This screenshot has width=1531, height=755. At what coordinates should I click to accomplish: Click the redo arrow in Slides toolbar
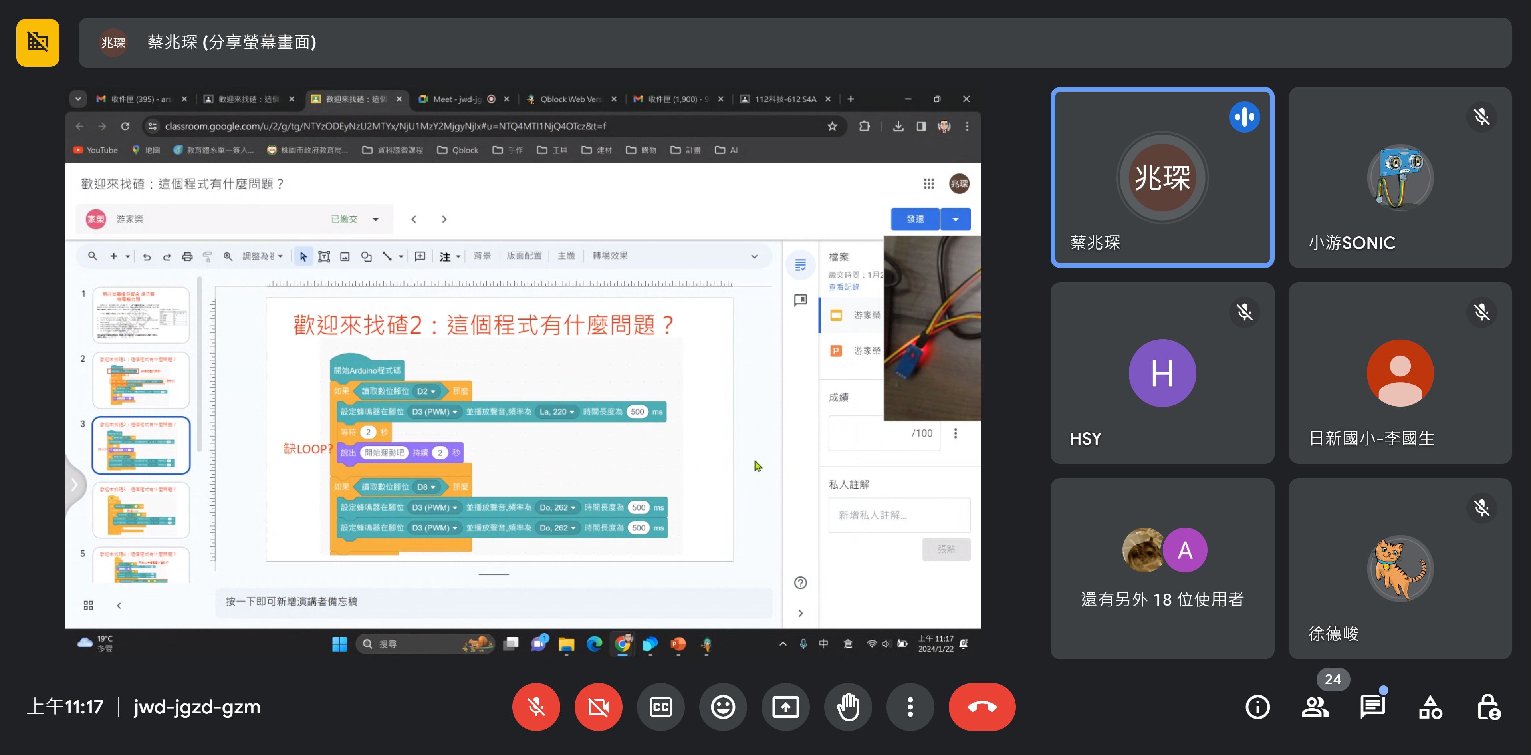[x=167, y=256]
